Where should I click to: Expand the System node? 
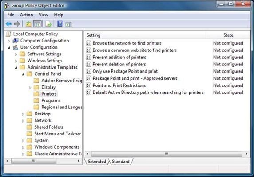23,141
